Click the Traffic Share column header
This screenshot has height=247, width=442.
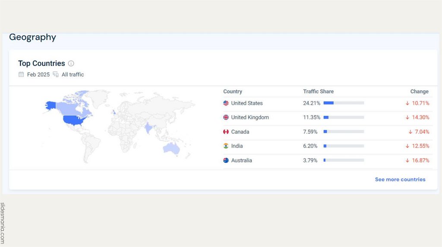[x=318, y=92]
